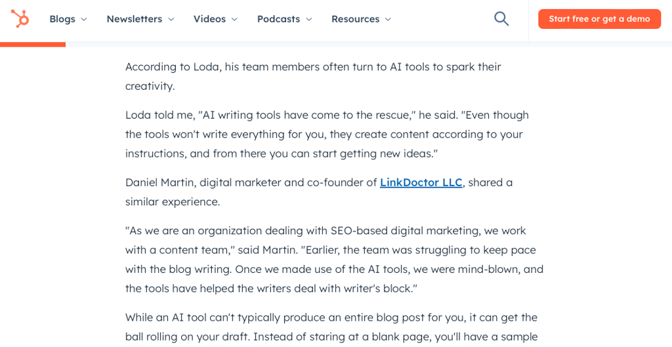Expand the chevron beside Resources
Screen dimensions: 672x347
tap(388, 19)
